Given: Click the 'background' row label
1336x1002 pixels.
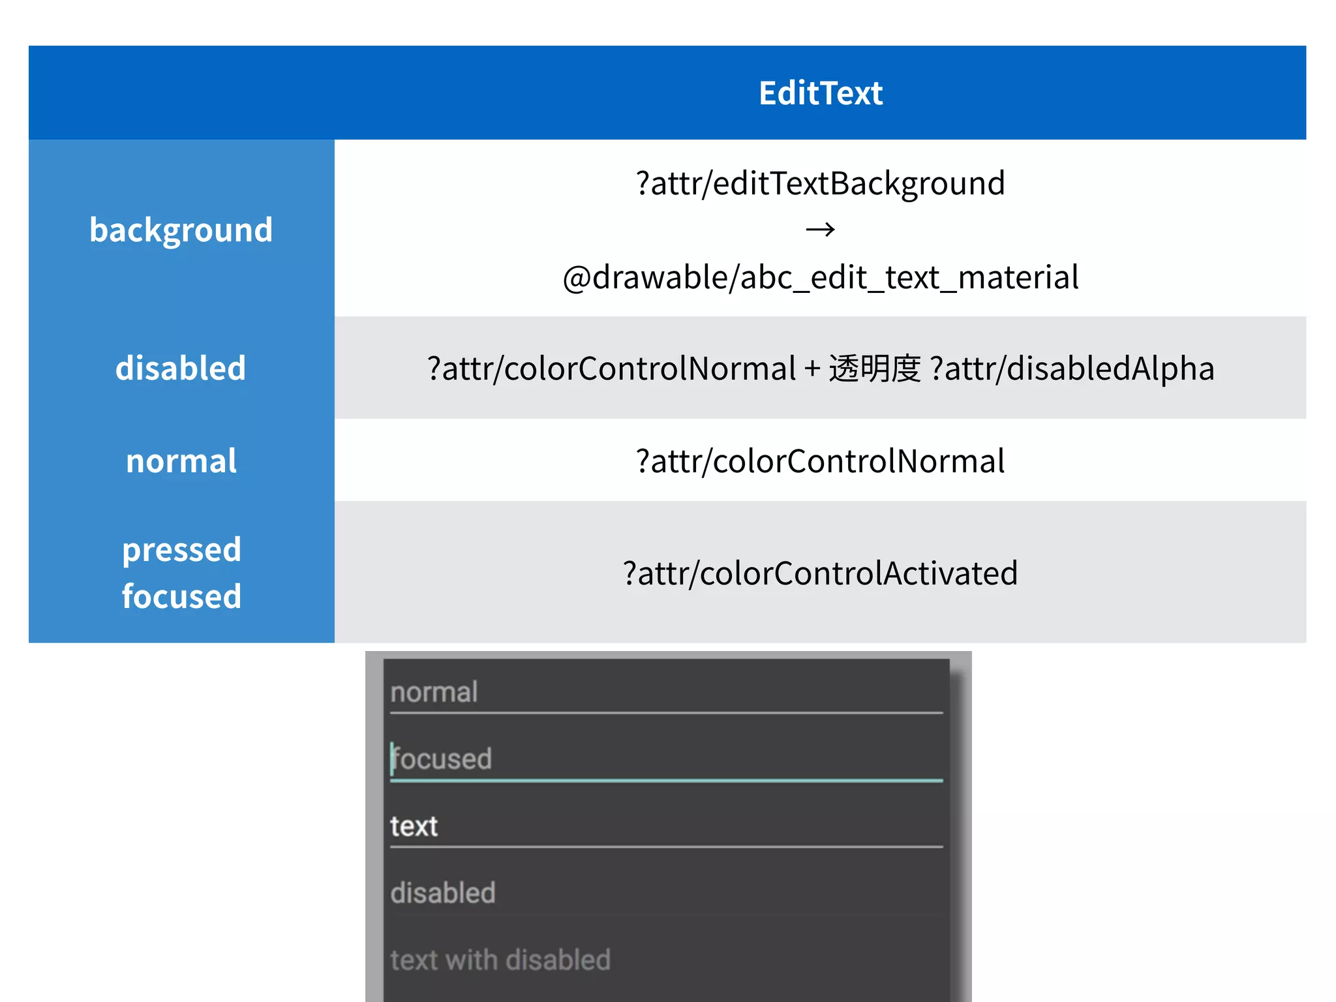Looking at the screenshot, I should (x=181, y=230).
